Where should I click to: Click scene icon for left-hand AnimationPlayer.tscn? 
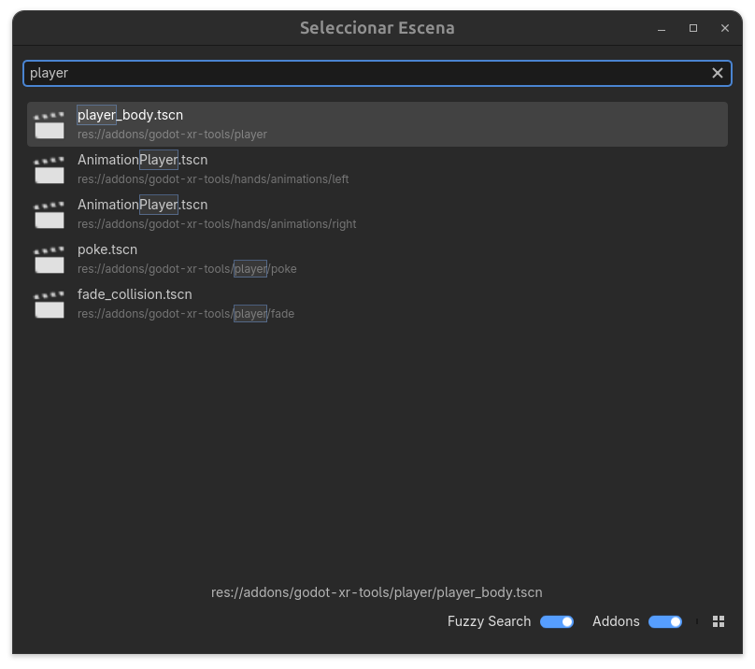(x=50, y=169)
